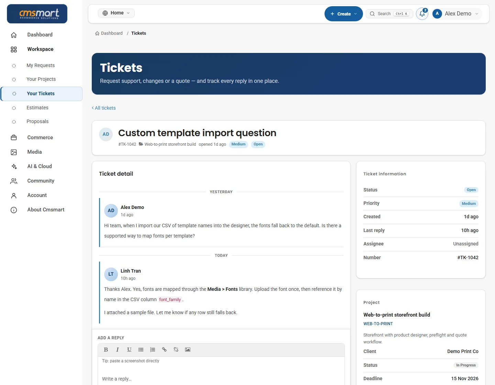The width and height of the screenshot is (495, 385).
Task: Click the #TK-1042 number in Ticket information
Action: pyautogui.click(x=468, y=257)
